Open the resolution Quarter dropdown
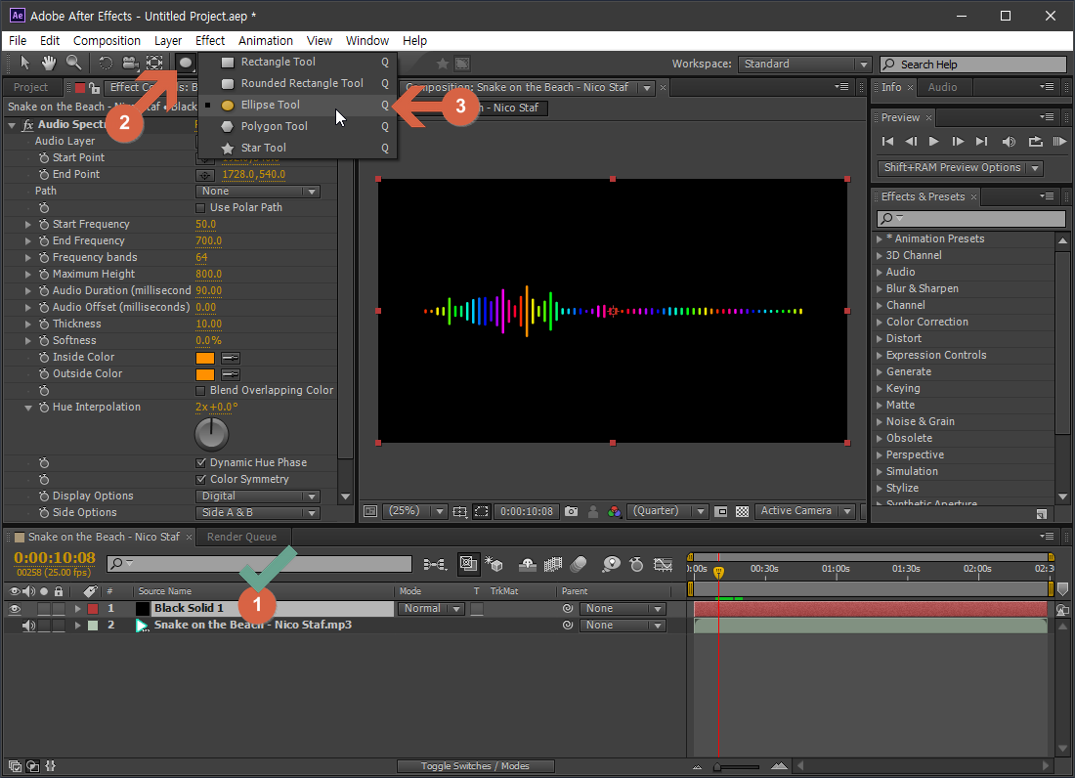 click(x=666, y=510)
